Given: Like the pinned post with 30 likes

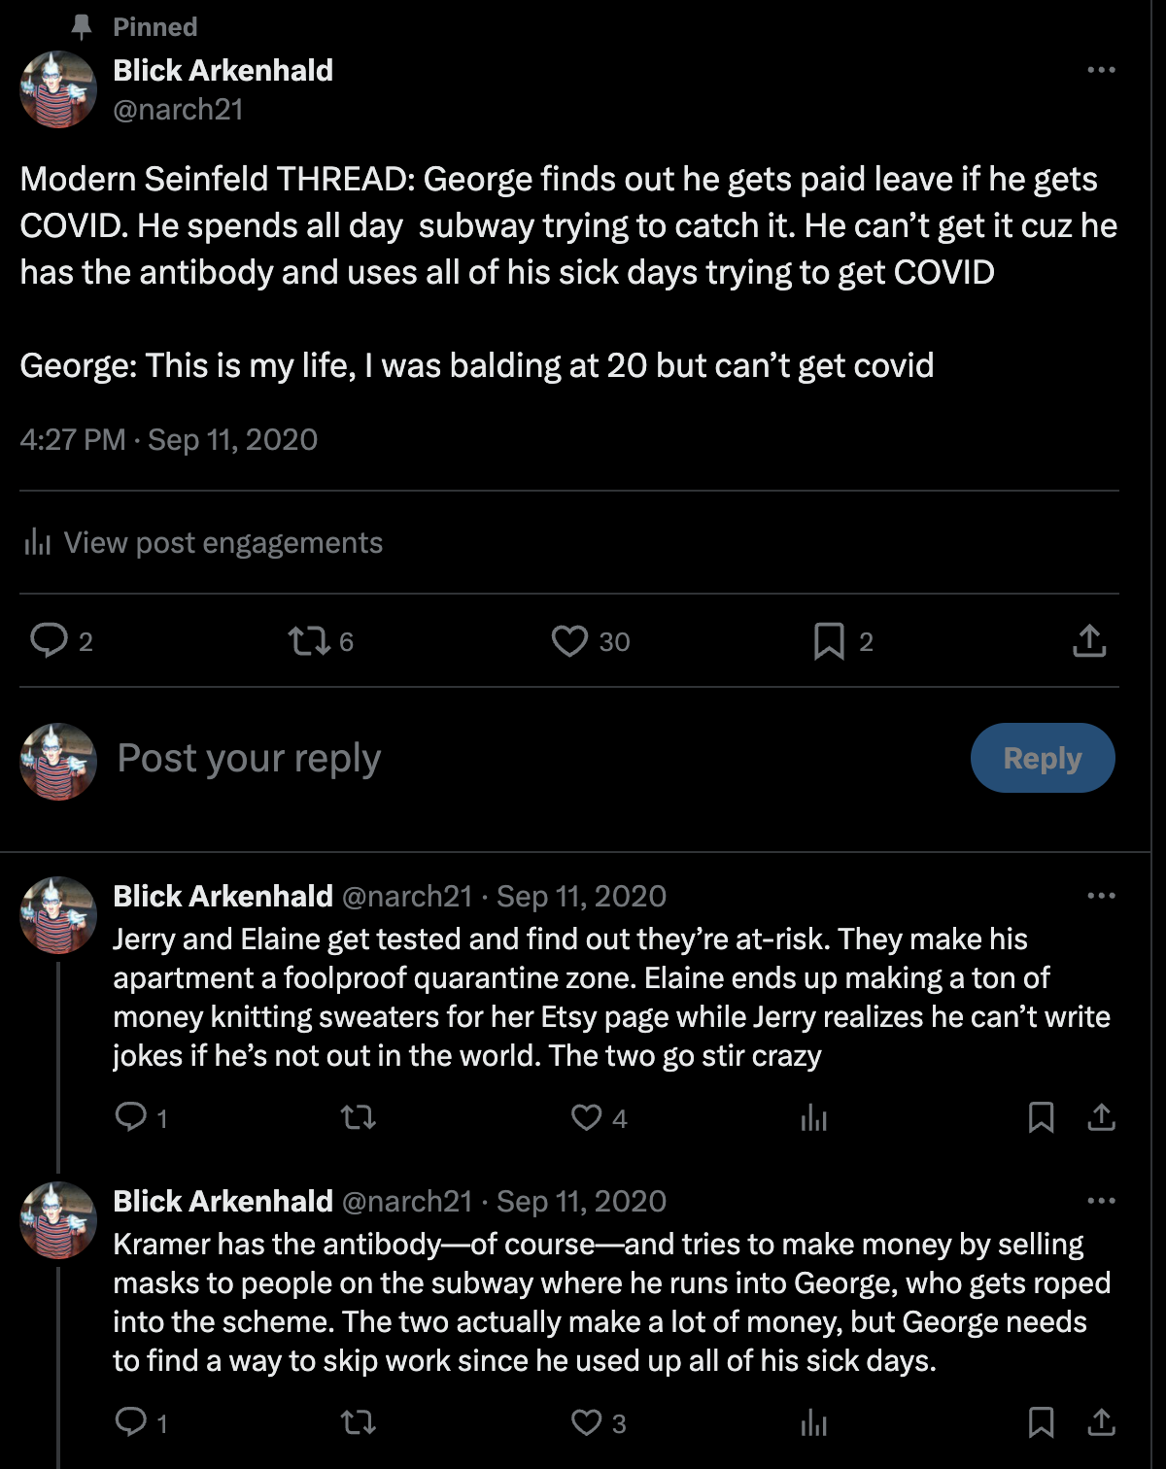Looking at the screenshot, I should (x=569, y=641).
